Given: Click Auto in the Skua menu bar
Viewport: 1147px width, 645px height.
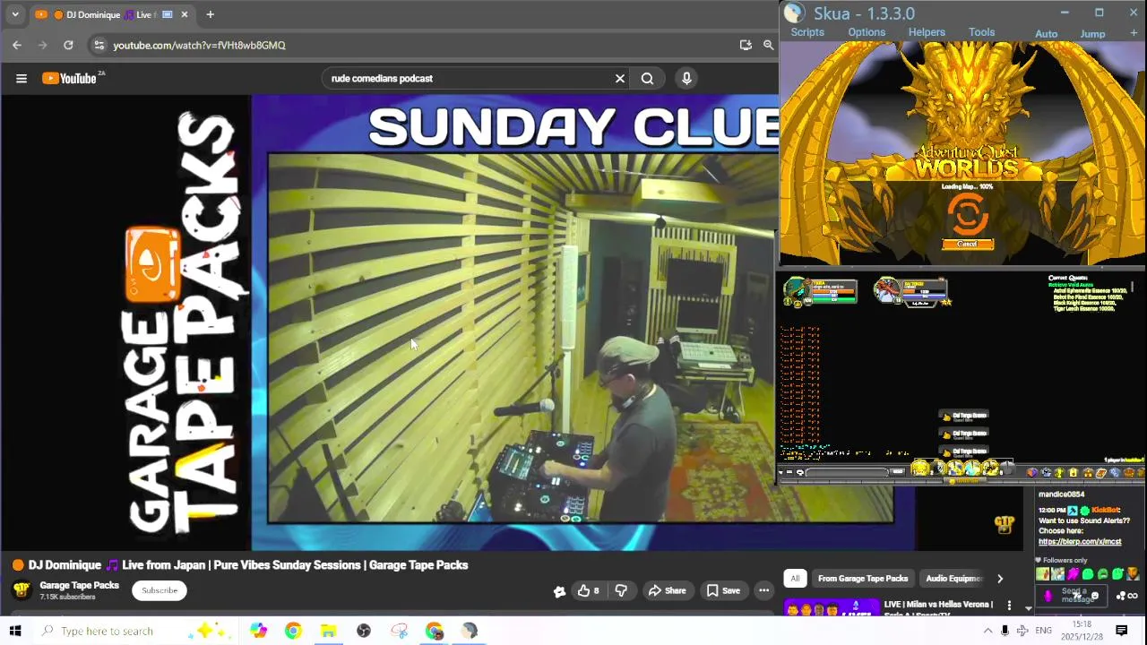Looking at the screenshot, I should coord(1047,34).
